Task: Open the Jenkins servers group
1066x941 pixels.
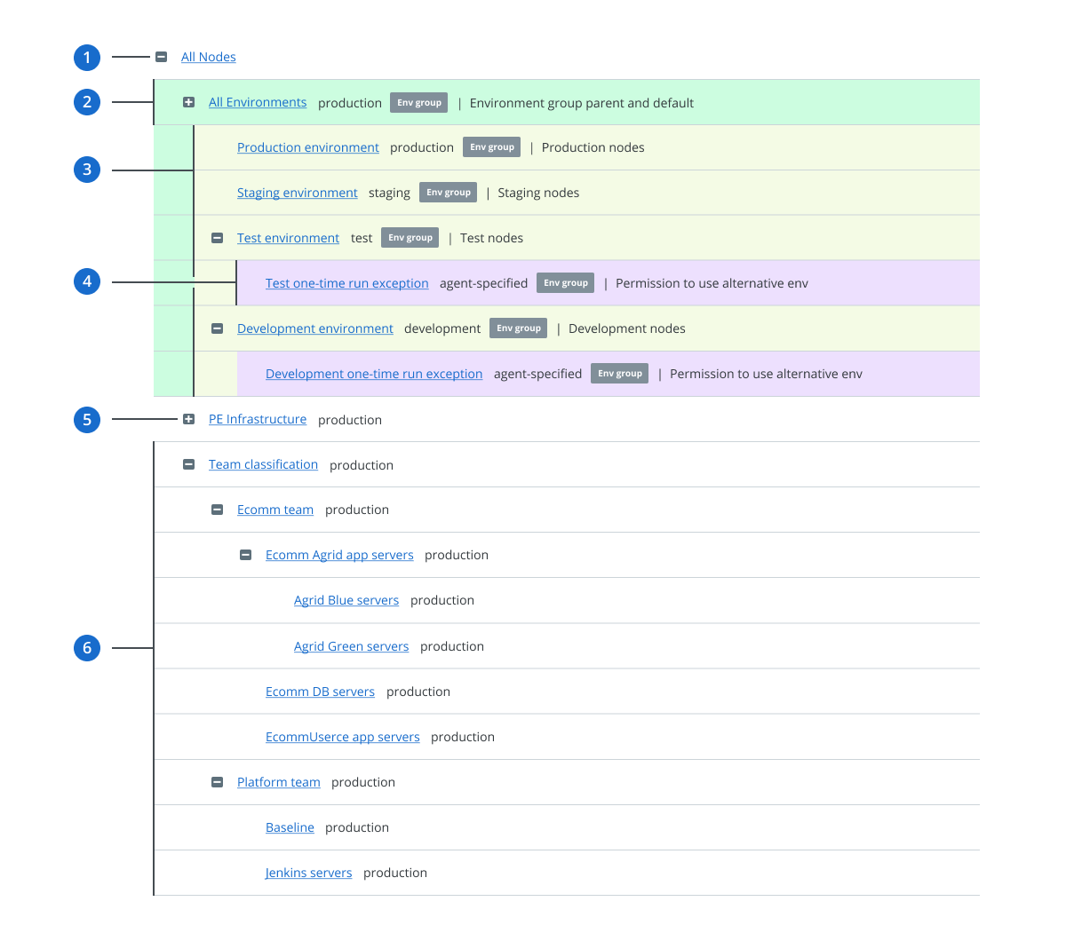Action: tap(308, 872)
